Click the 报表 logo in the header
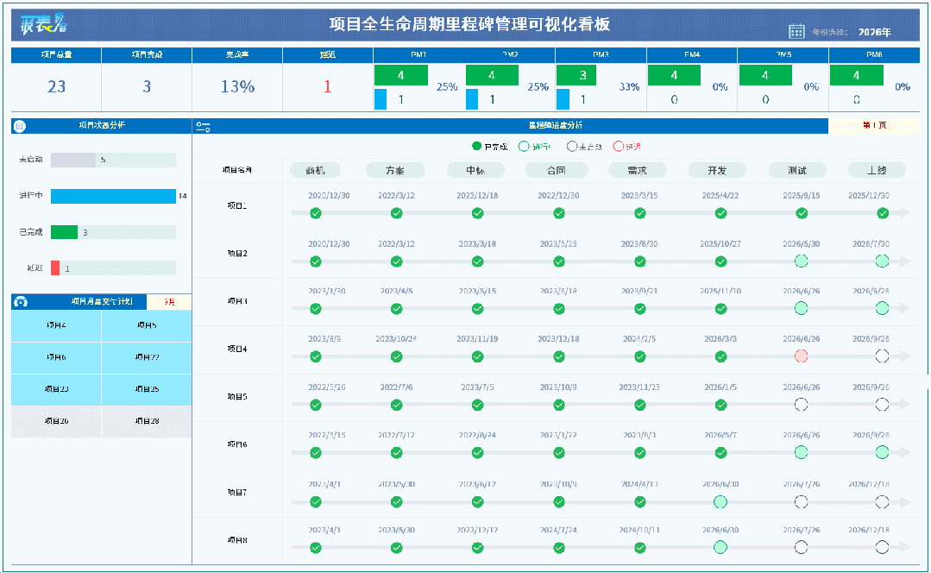 [43, 23]
